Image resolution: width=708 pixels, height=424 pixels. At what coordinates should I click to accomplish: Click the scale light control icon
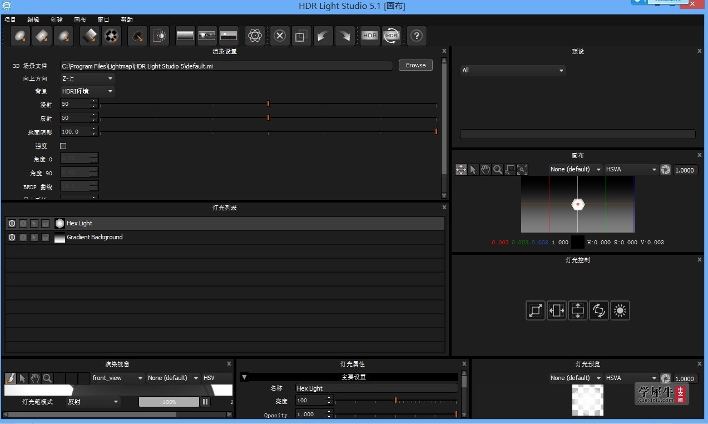coord(536,310)
